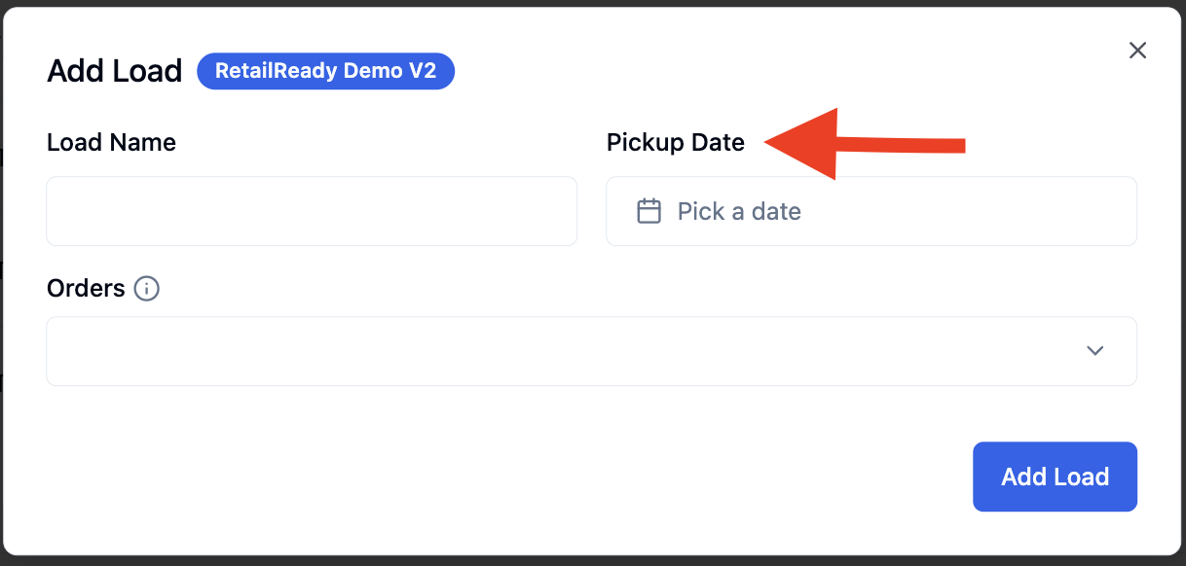Click the info icon beside Orders
Viewport: 1186px width, 566px height.
pyautogui.click(x=147, y=289)
